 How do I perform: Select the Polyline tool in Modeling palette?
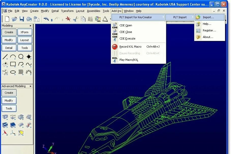tap(21, 64)
